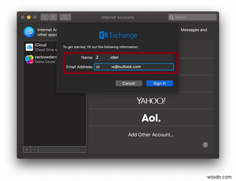This screenshot has height=181, width=236.
Task: Select the zacbowden Game Center account
Action: [x=40, y=59]
